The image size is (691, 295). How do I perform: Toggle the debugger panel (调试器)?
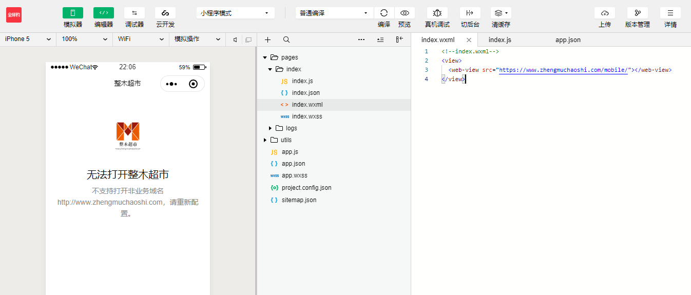pos(135,13)
